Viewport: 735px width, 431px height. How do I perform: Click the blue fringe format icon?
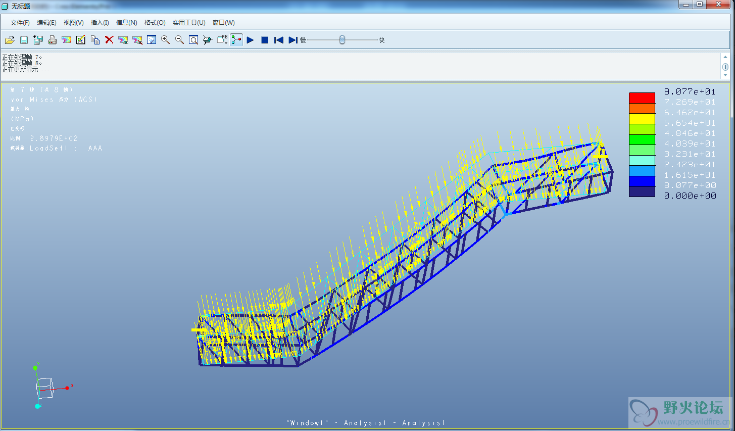pos(151,40)
